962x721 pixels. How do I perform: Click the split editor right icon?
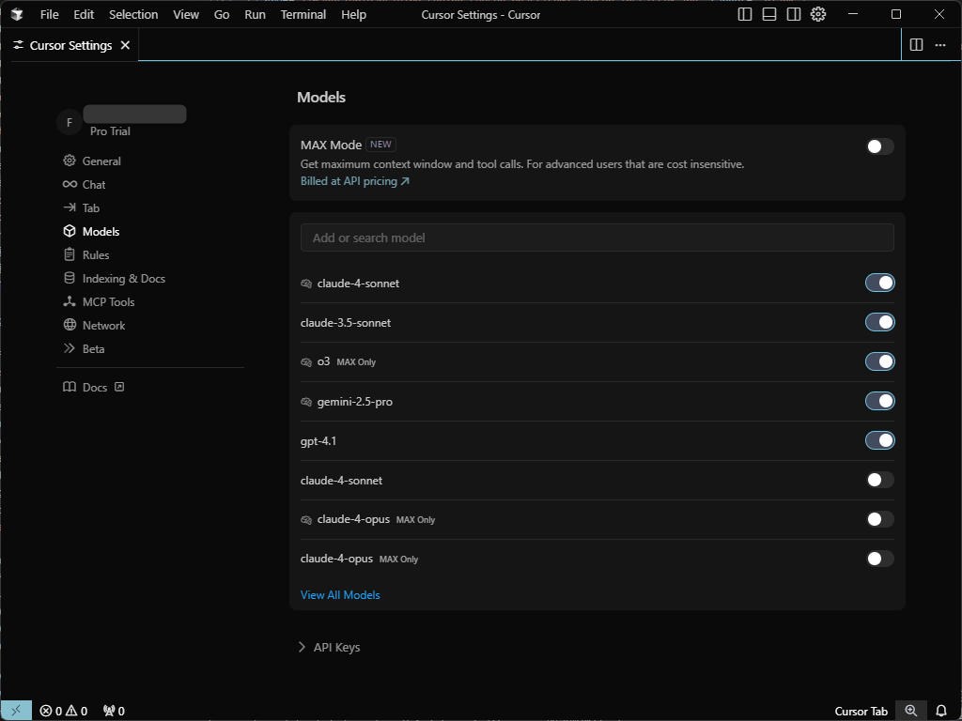[916, 45]
